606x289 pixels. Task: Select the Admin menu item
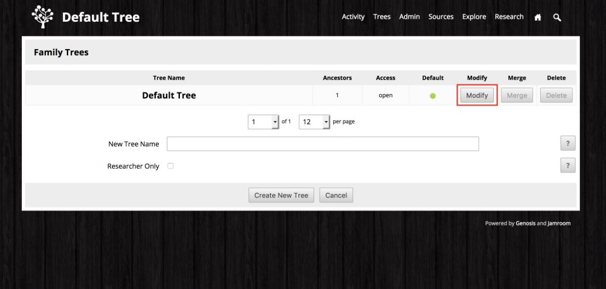[410, 17]
